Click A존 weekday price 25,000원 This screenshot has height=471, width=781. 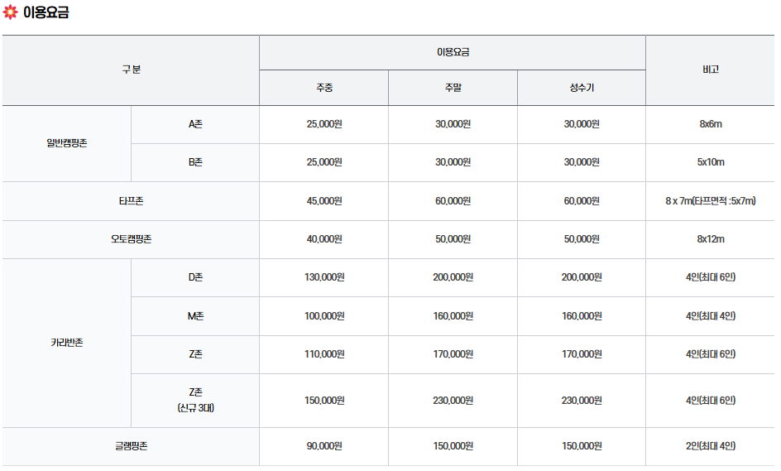pyautogui.click(x=324, y=124)
